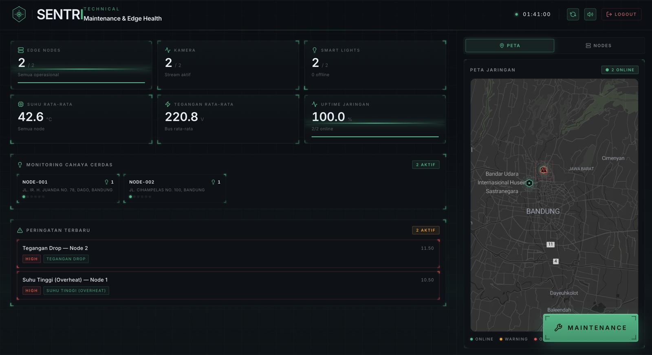
Task: Click the Cimenyan label on map
Action: click(x=613, y=158)
